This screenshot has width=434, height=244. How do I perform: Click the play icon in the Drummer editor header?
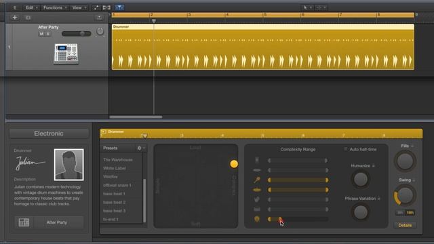(x=104, y=131)
